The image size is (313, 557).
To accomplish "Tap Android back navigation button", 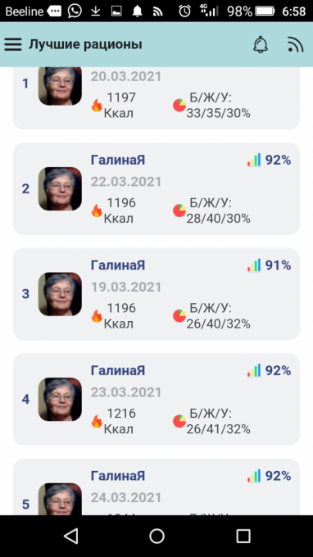I will (x=71, y=536).
